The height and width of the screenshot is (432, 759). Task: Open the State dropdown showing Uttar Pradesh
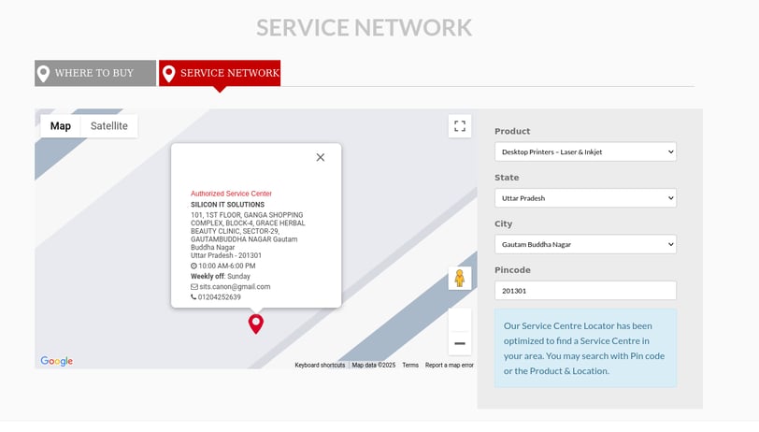(x=585, y=198)
